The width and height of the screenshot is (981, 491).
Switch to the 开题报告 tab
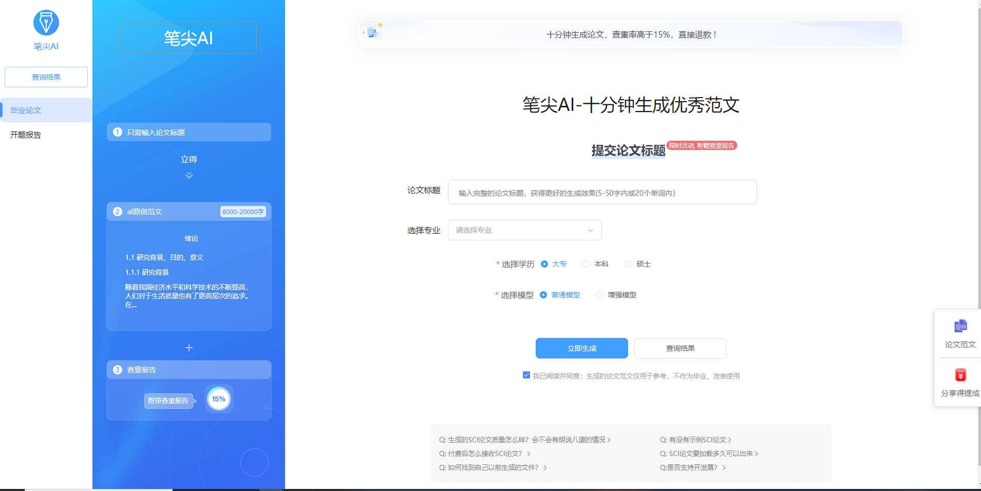pos(26,135)
